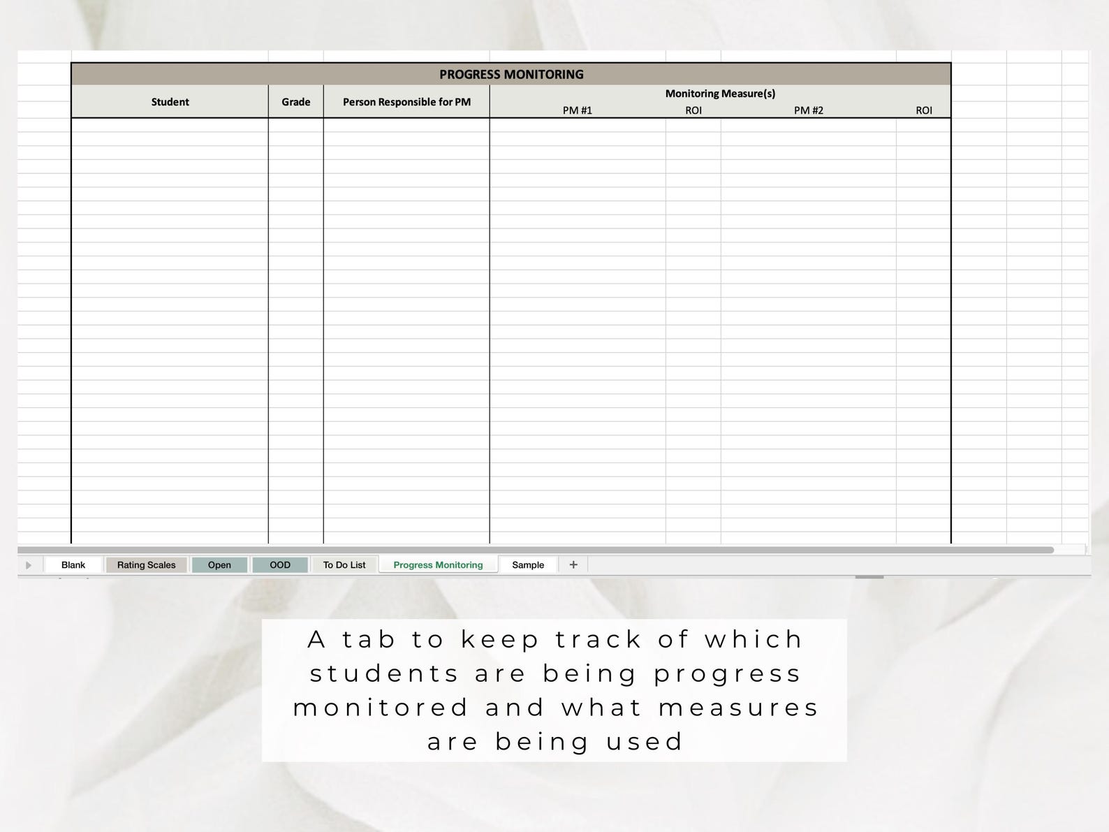
Task: Add a new sheet with plus icon
Action: click(573, 564)
